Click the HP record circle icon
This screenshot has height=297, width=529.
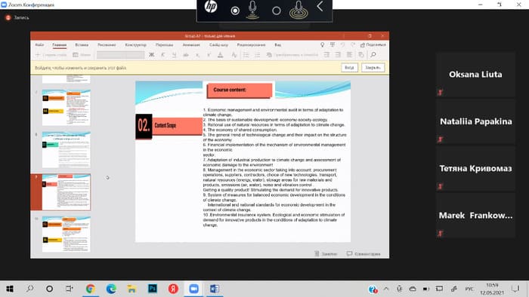pyautogui.click(x=235, y=11)
